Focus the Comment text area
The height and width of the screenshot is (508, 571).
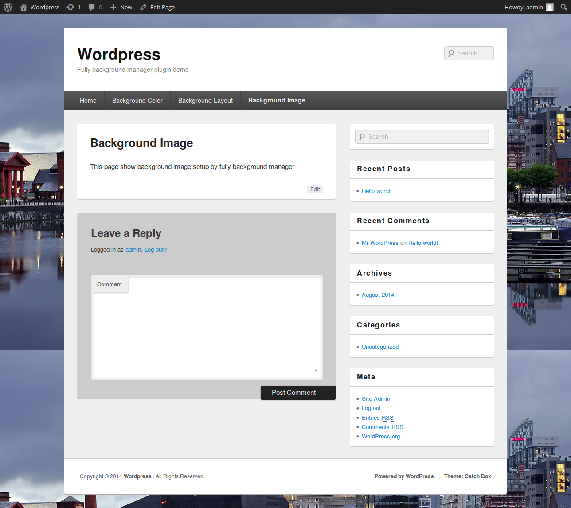tap(207, 327)
